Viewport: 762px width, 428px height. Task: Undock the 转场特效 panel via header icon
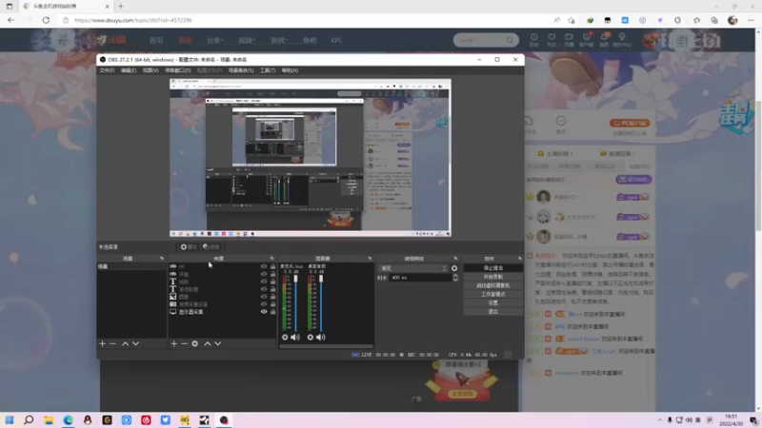[455, 259]
